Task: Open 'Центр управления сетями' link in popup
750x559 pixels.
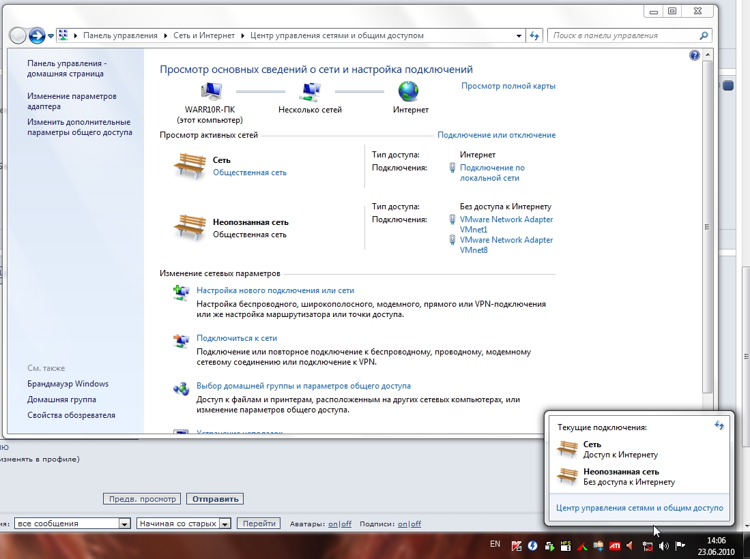Action: 639,509
